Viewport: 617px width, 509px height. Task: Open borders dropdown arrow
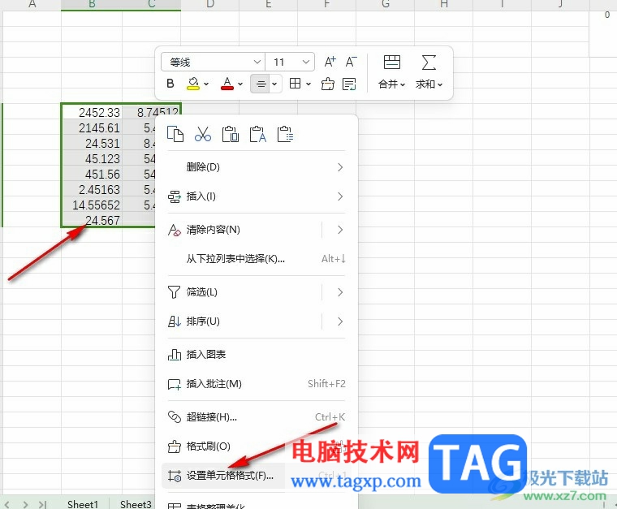coord(308,84)
